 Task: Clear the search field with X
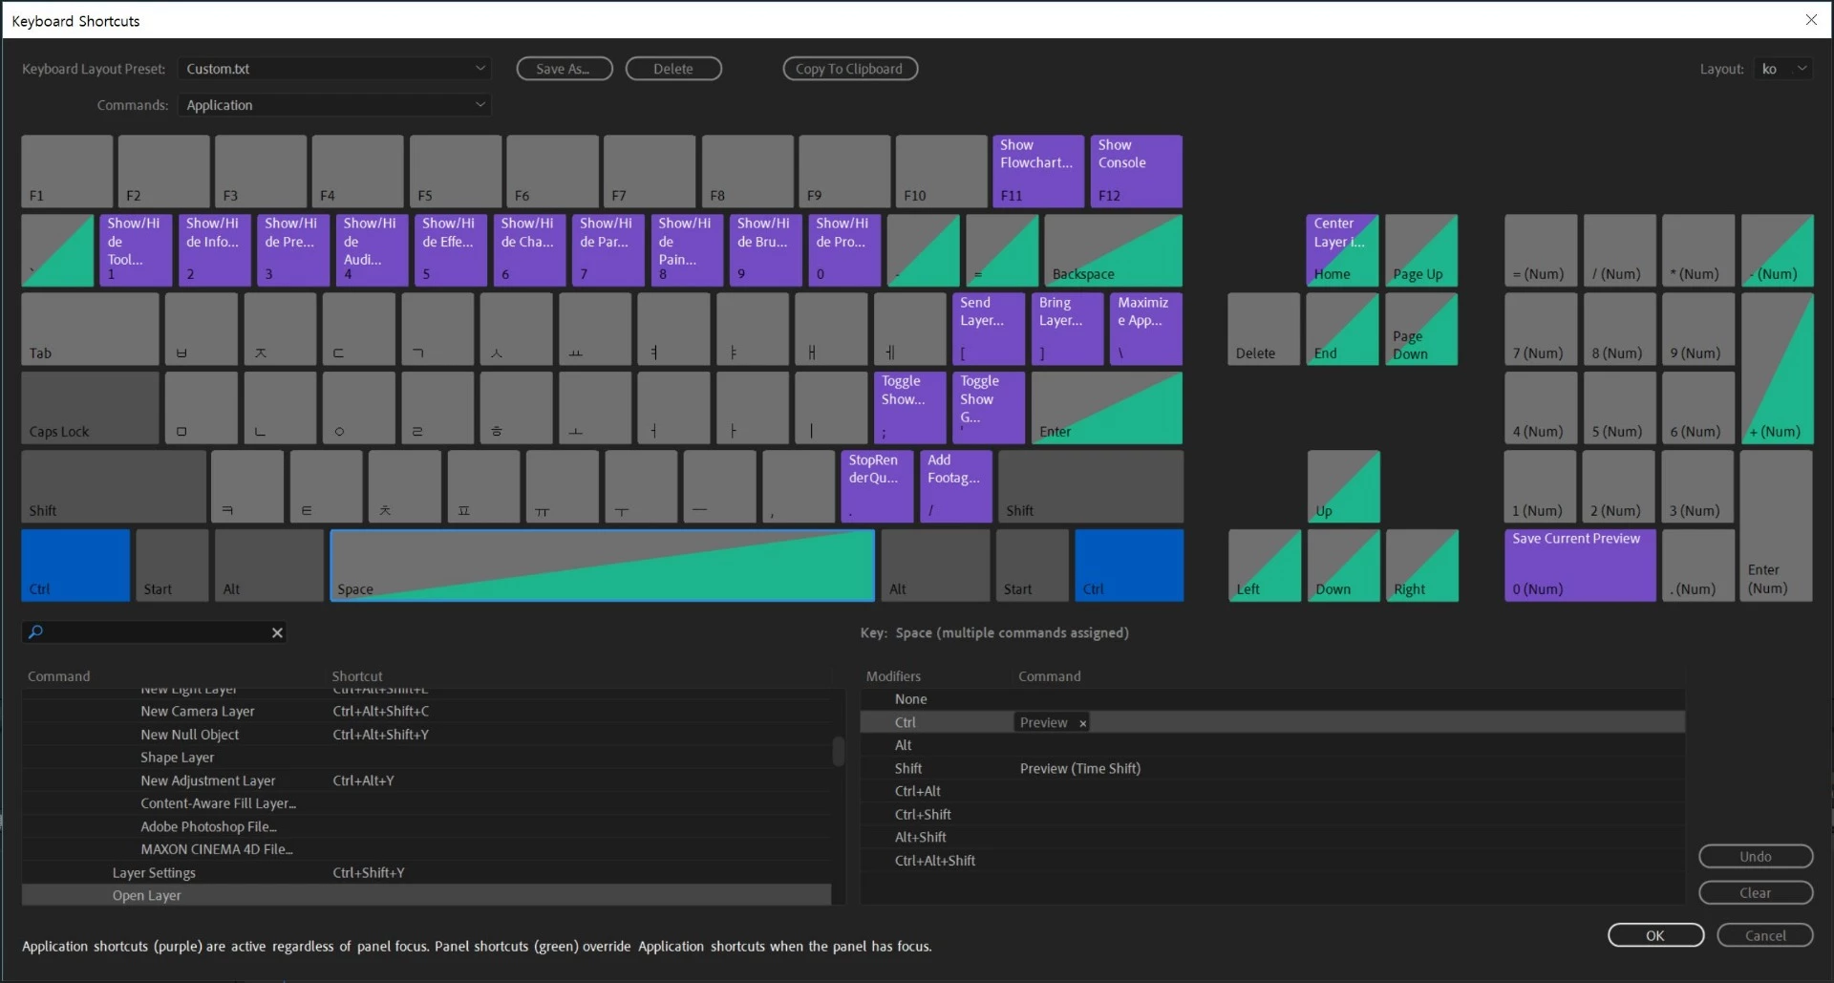coord(277,632)
